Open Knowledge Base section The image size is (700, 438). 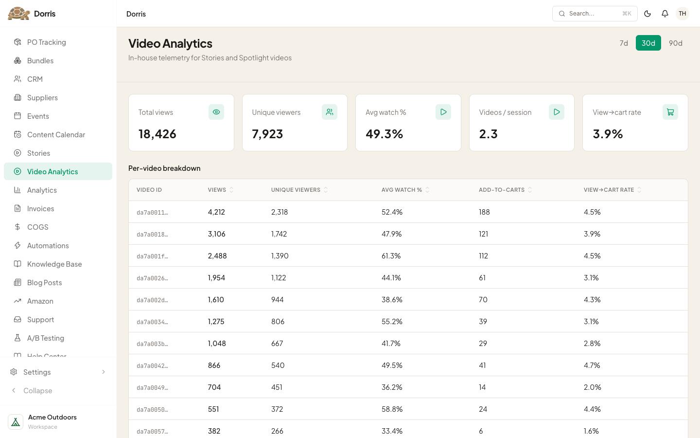point(58,264)
